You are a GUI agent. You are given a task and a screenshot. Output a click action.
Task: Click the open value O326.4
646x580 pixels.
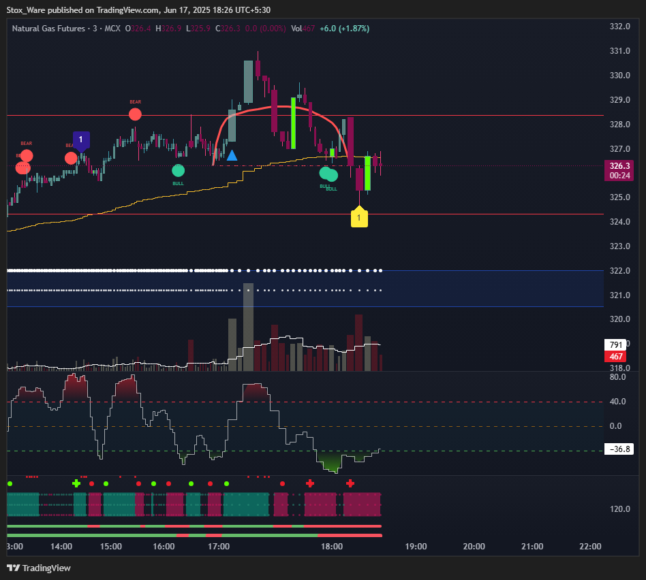coord(138,29)
